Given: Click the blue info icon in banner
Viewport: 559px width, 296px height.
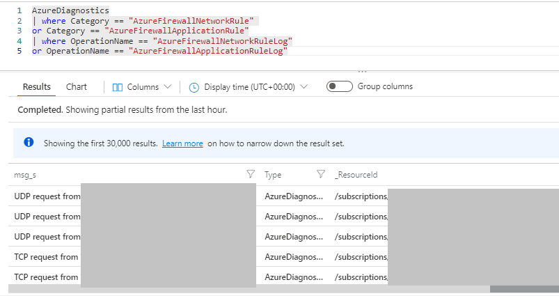Looking at the screenshot, I should [x=29, y=143].
